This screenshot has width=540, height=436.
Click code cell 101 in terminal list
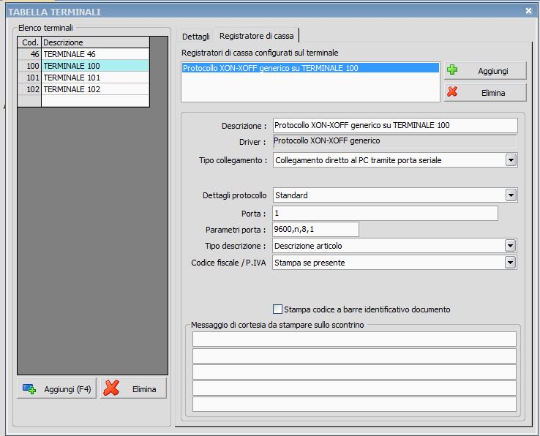pyautogui.click(x=29, y=78)
